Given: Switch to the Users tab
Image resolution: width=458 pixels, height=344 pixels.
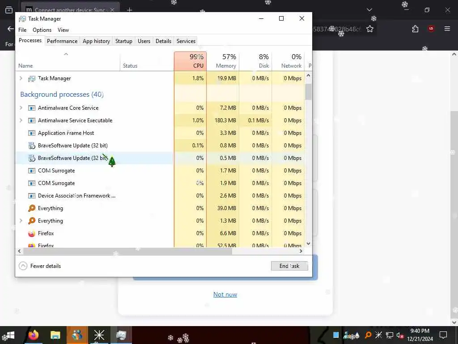Looking at the screenshot, I should (144, 41).
